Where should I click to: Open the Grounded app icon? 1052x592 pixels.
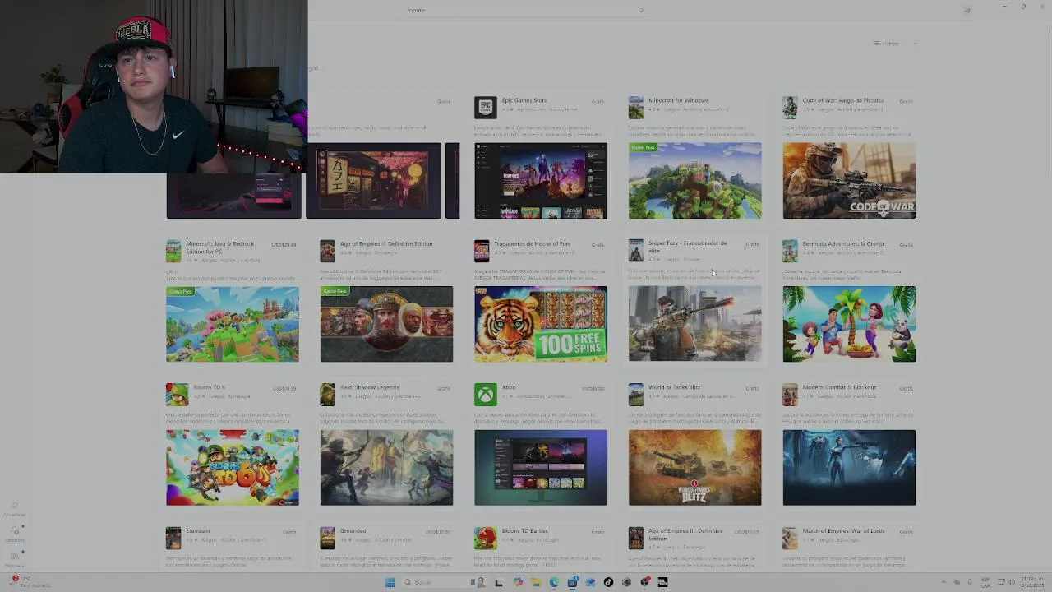tap(327, 539)
